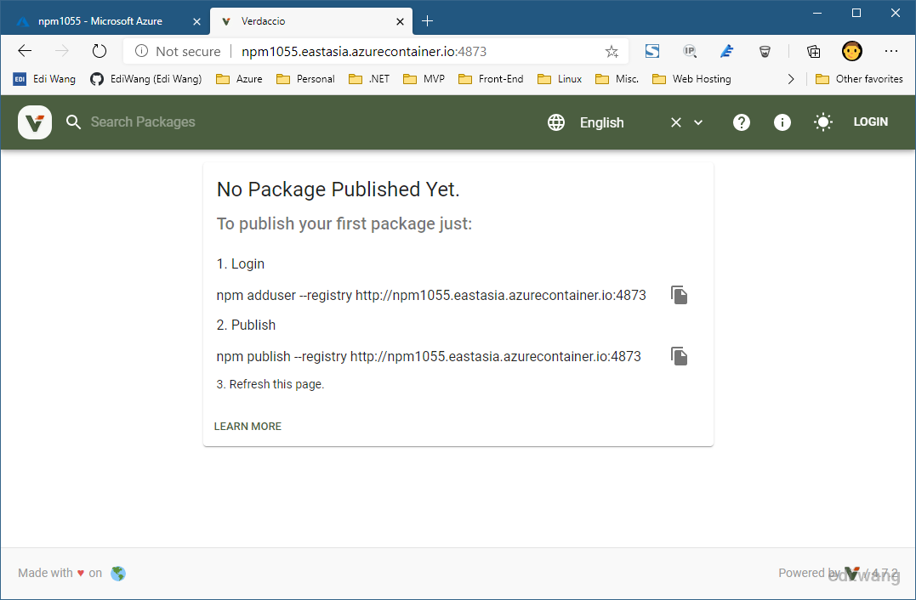Click the '1. Login' step text
Viewport: 916px width, 600px height.
point(241,263)
